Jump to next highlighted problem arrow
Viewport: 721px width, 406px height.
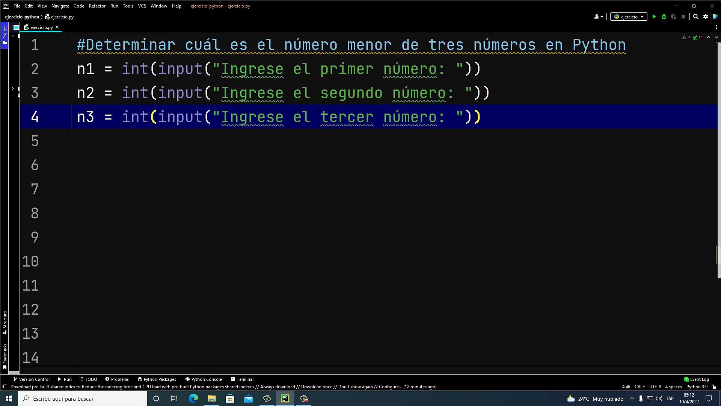click(x=716, y=37)
